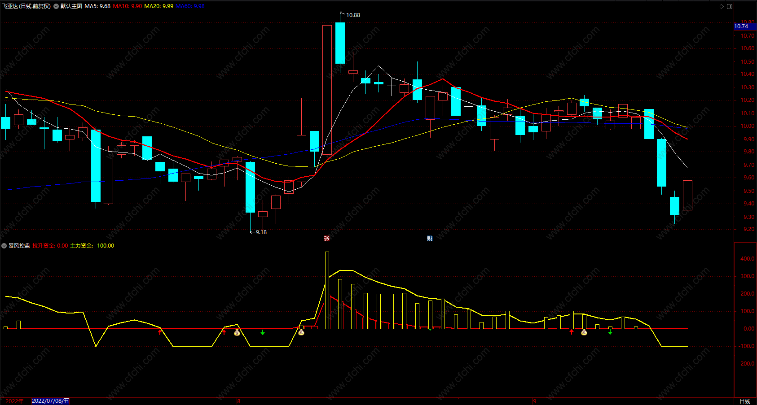Click the 10.00 price axis label

click(x=748, y=126)
